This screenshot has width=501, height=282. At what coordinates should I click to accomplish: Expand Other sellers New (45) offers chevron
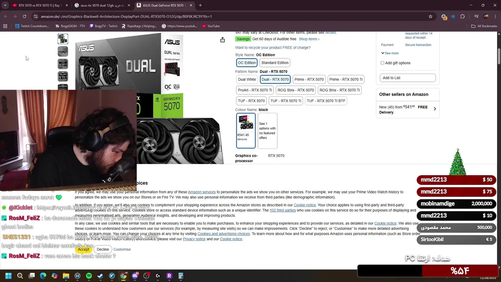coord(434,109)
